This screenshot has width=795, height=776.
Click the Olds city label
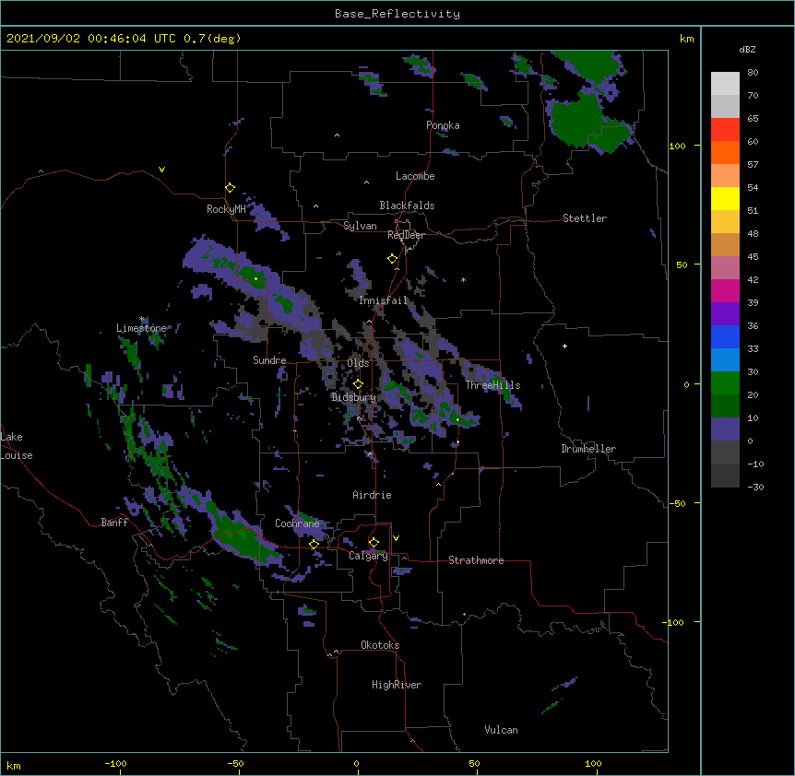358,363
